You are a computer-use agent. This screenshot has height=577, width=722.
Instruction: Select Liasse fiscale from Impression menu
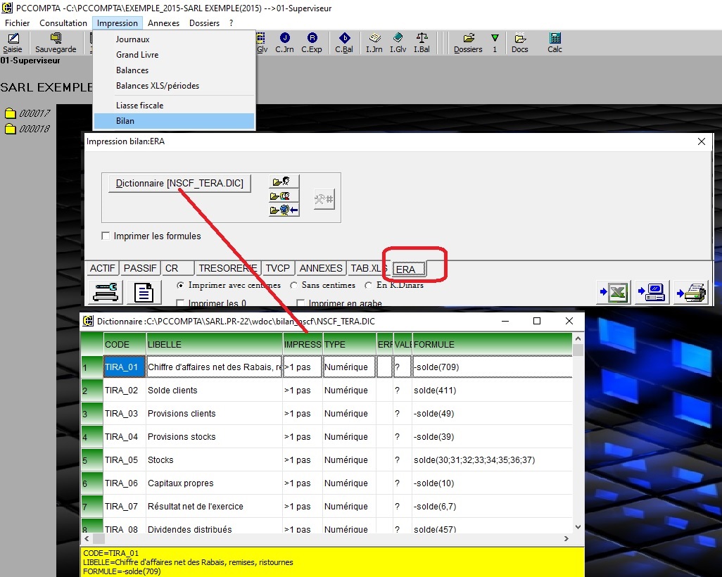[x=139, y=106]
